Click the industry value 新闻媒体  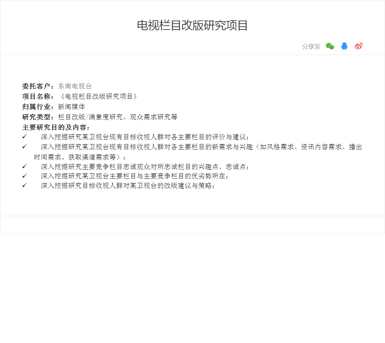72,107
